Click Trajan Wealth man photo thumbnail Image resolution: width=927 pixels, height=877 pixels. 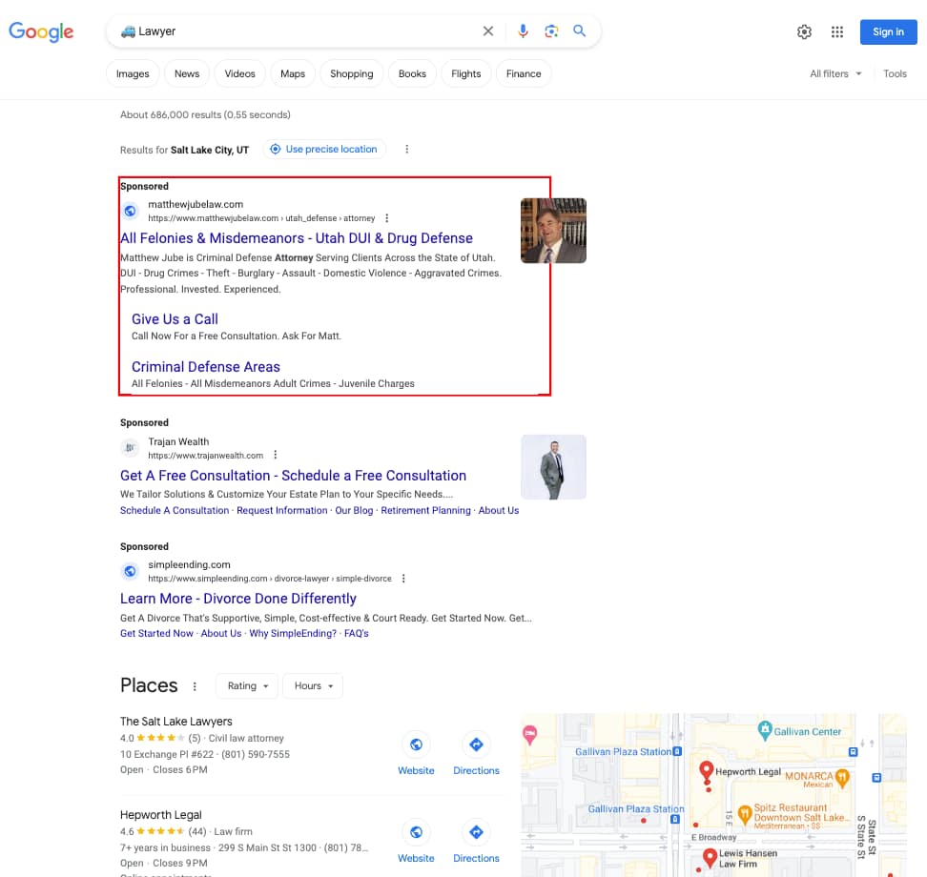pyautogui.click(x=553, y=467)
